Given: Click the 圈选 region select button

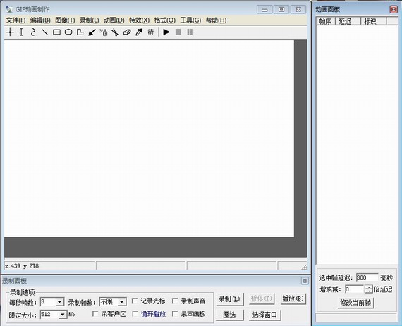Looking at the screenshot, I should (x=229, y=315).
